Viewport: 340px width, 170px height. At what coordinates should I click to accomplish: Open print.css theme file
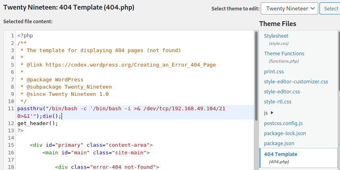(274, 71)
